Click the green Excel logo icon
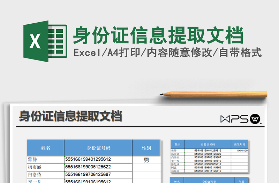 tap(45, 41)
